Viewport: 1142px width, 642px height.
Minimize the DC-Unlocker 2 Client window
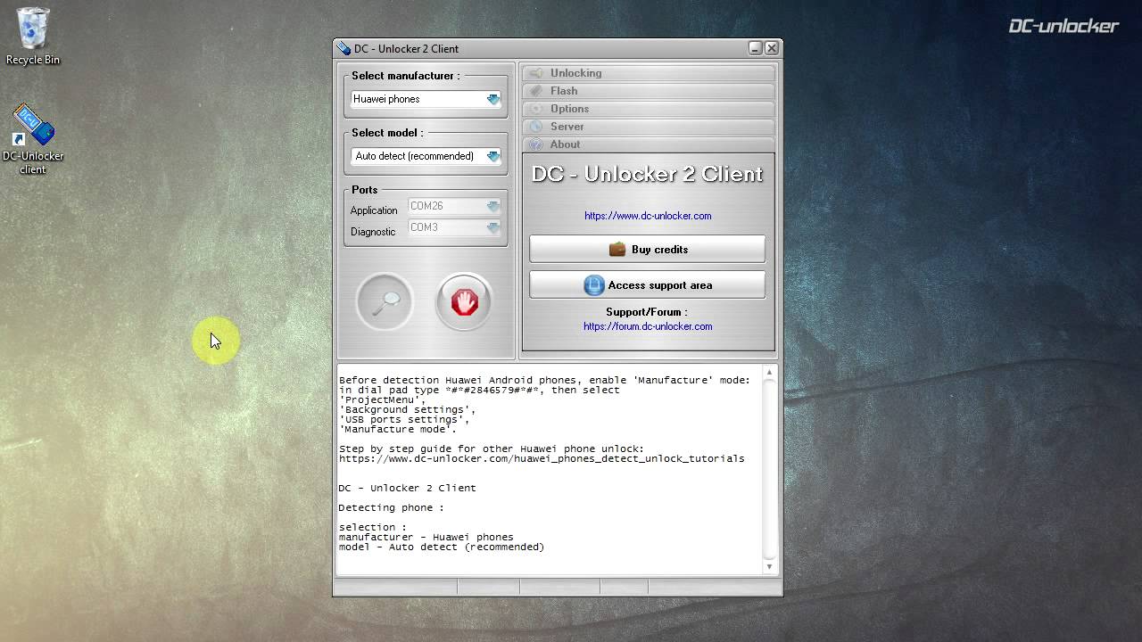756,48
